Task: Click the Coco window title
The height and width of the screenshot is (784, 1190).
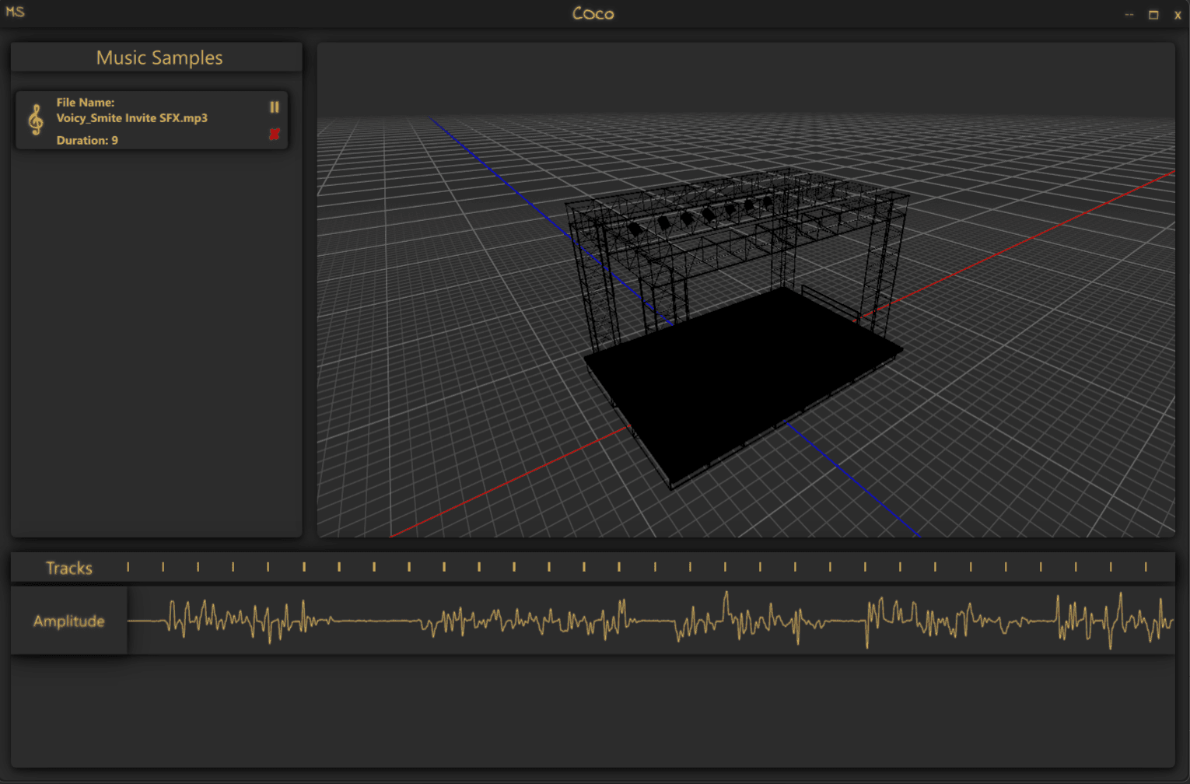Action: tap(593, 13)
